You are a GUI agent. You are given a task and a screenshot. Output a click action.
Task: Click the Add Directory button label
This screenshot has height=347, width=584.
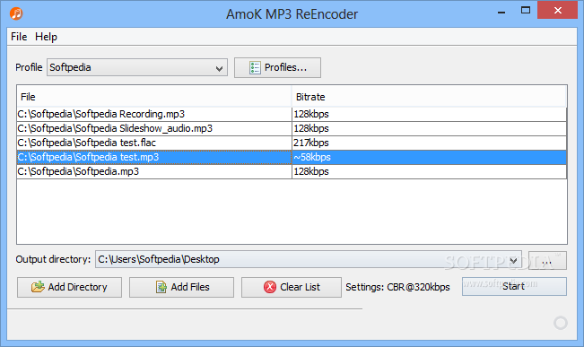click(x=77, y=287)
